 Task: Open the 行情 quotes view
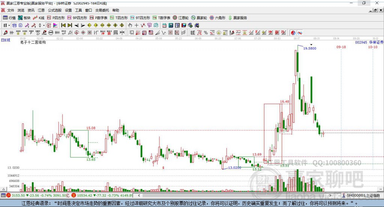coord(9,18)
